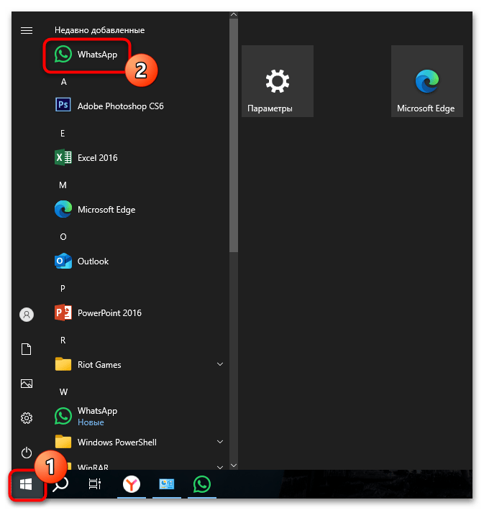This screenshot has height=510, width=484.
Task: Open Settings gear in the Start sidebar
Action: (27, 418)
